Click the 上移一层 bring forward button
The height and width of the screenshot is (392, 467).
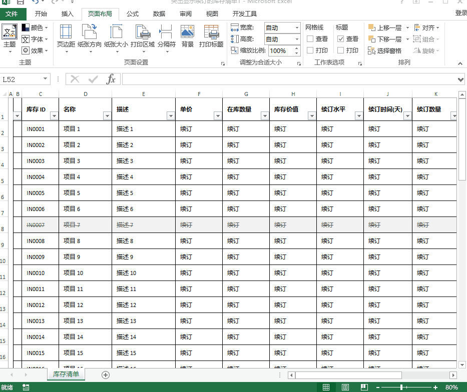tap(385, 27)
